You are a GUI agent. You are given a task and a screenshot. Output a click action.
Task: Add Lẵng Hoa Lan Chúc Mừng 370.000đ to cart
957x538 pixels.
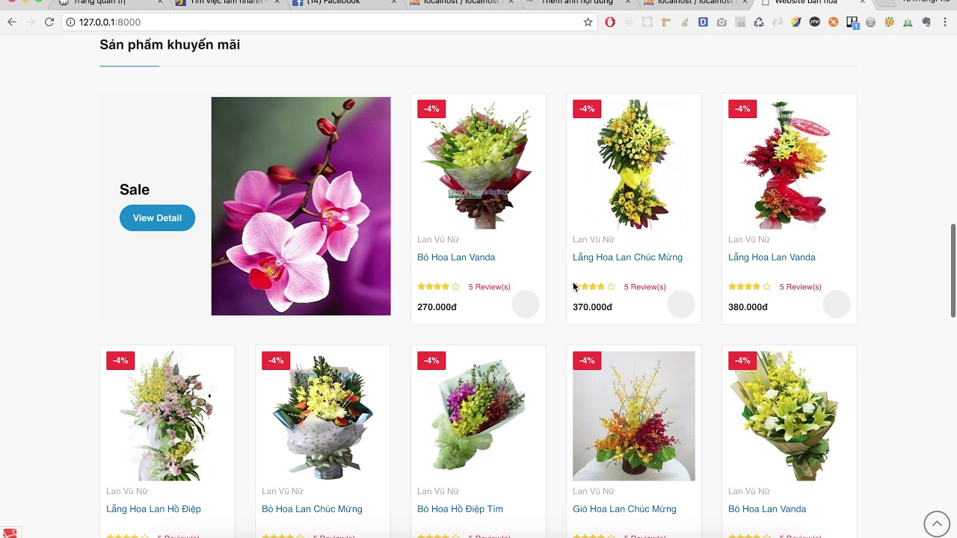click(x=681, y=304)
